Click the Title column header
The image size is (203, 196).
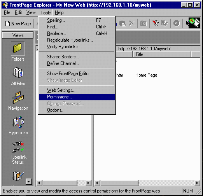point(162,54)
